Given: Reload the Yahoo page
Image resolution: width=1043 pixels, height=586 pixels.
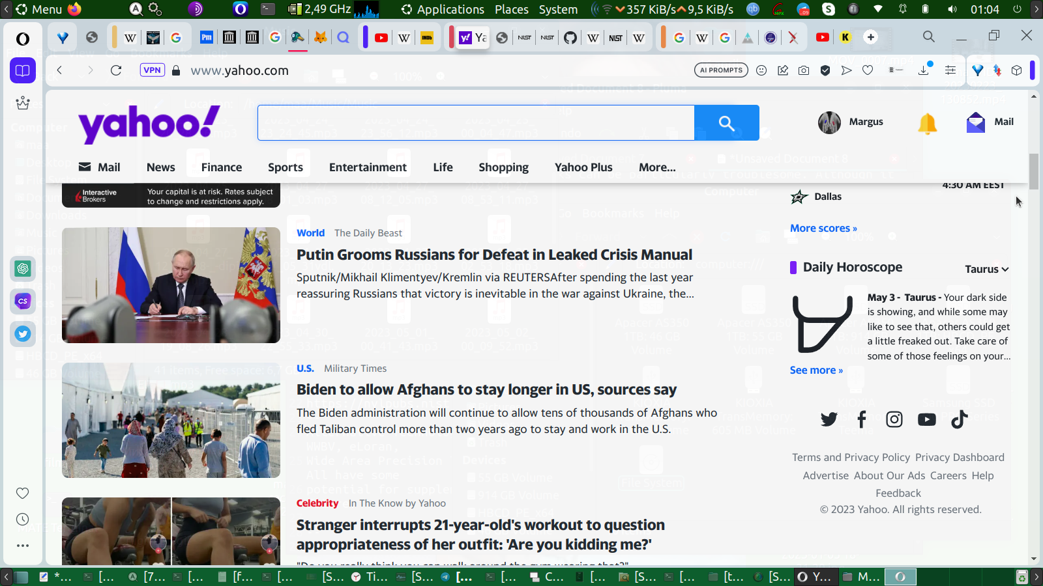Looking at the screenshot, I should 116,70.
